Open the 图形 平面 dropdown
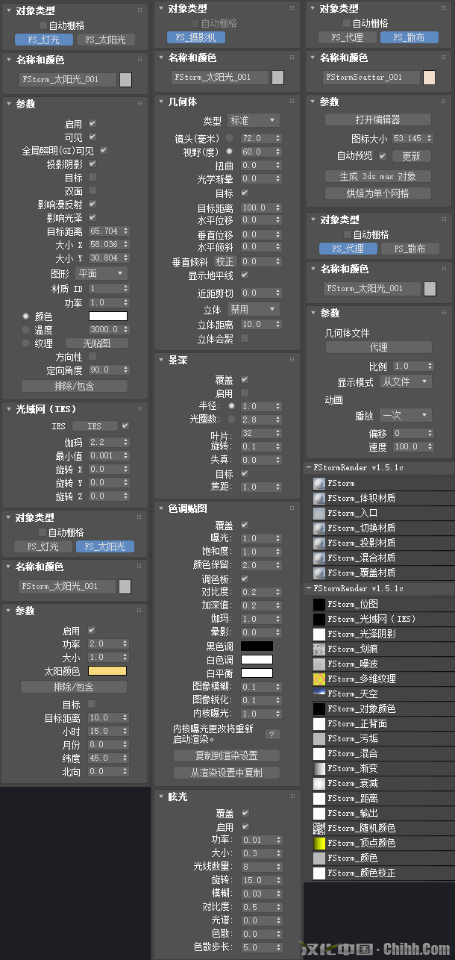The width and height of the screenshot is (455, 960). (x=101, y=274)
